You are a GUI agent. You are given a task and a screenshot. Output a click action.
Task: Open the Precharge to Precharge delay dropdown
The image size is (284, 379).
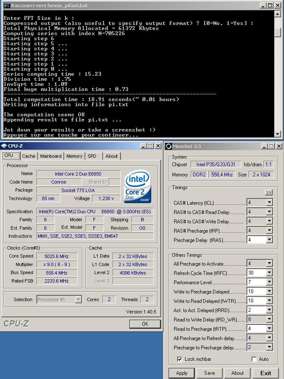(269, 347)
